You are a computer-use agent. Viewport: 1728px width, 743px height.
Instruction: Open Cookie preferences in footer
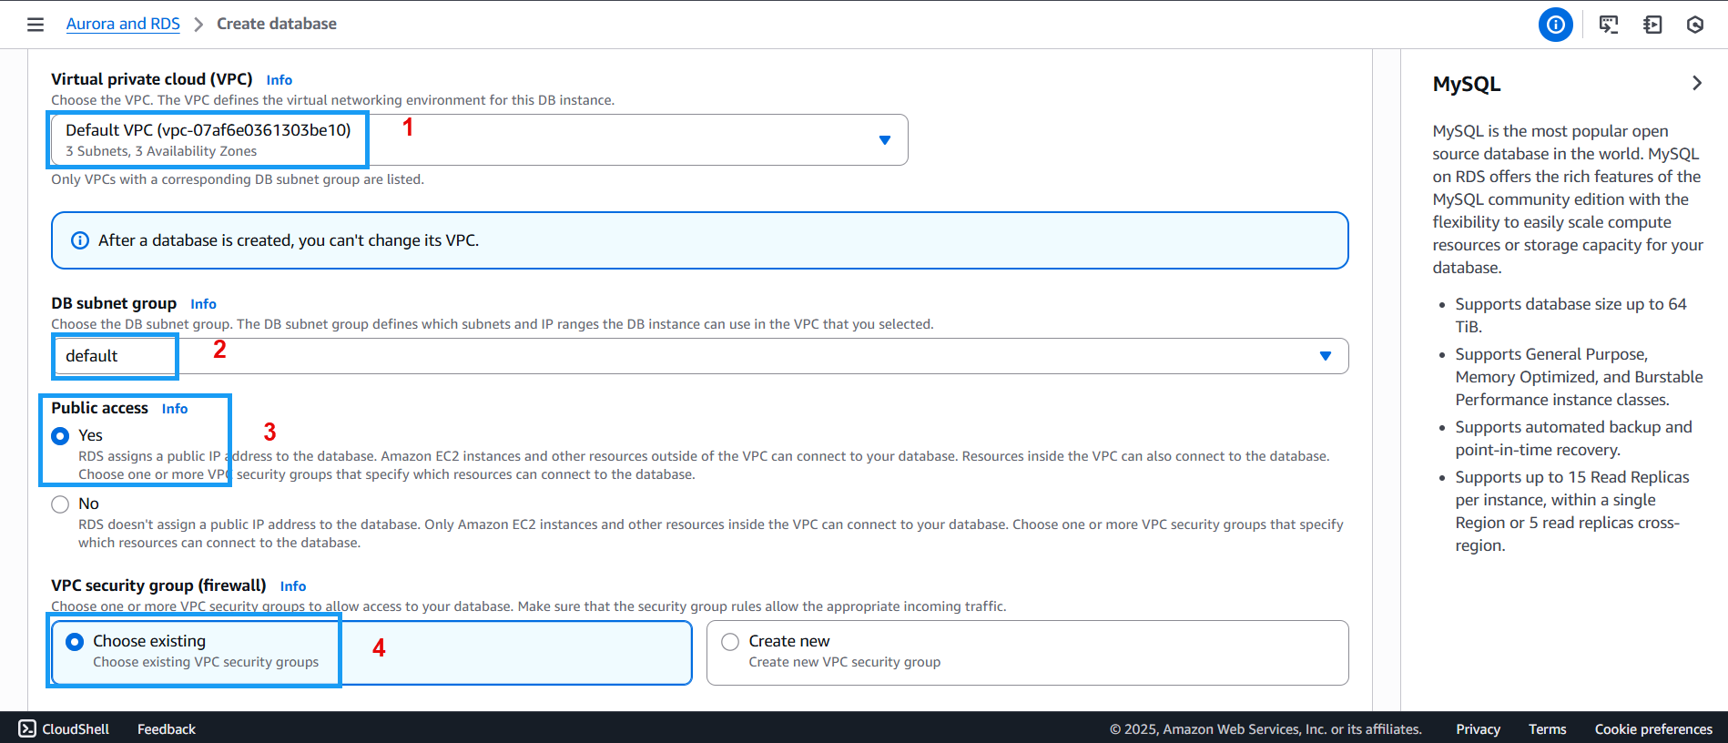click(1653, 729)
